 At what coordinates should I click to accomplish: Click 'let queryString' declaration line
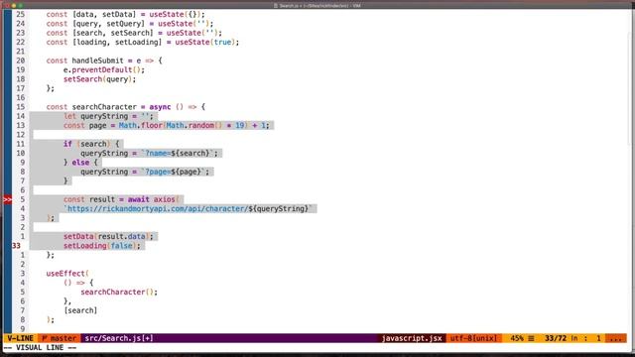[108, 116]
